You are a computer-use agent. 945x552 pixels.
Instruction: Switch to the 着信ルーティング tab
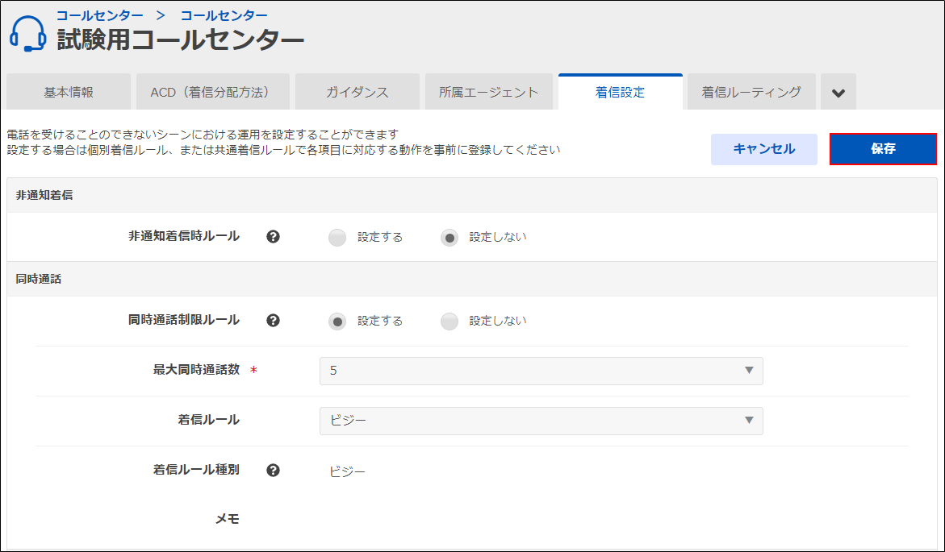point(751,93)
